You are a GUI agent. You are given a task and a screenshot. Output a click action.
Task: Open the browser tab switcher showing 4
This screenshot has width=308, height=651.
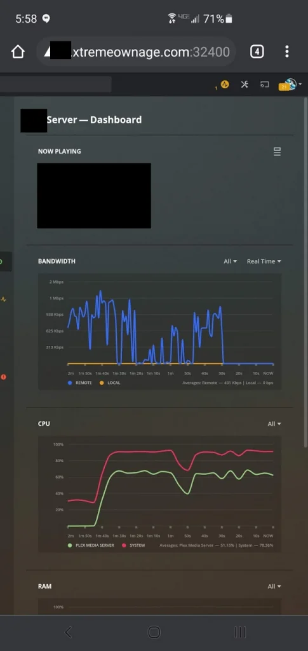pyautogui.click(x=257, y=52)
